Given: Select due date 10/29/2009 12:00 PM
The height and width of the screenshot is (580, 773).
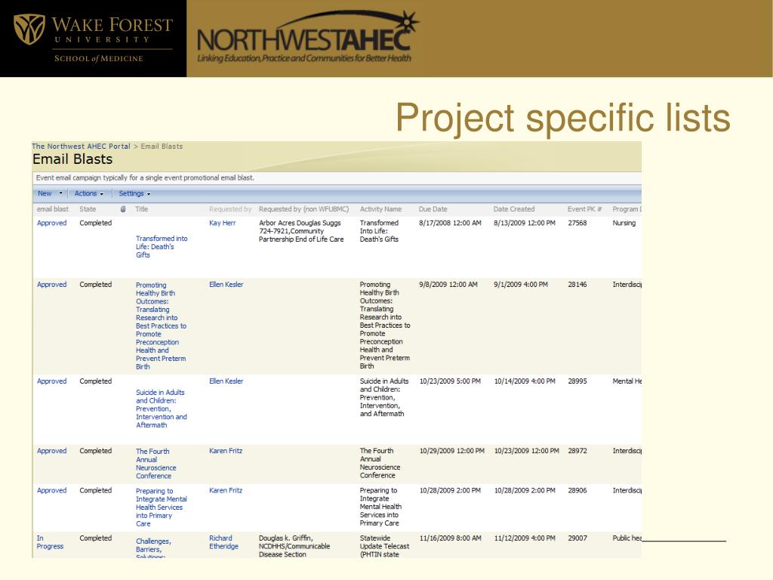Looking at the screenshot, I should pos(452,451).
